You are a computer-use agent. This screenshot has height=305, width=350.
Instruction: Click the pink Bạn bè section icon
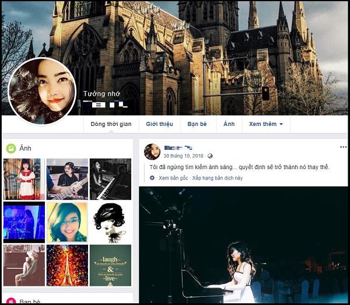coord(11,302)
